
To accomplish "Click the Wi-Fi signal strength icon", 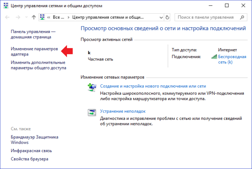I will tap(214, 57).
